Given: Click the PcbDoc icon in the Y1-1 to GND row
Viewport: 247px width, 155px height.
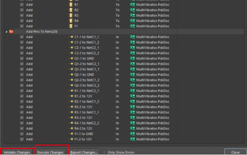Looking at the screenshot, I should [132, 134].
